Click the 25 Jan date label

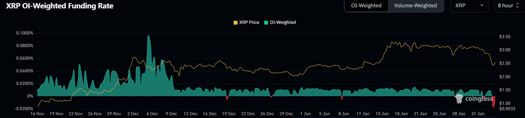tap(439, 114)
